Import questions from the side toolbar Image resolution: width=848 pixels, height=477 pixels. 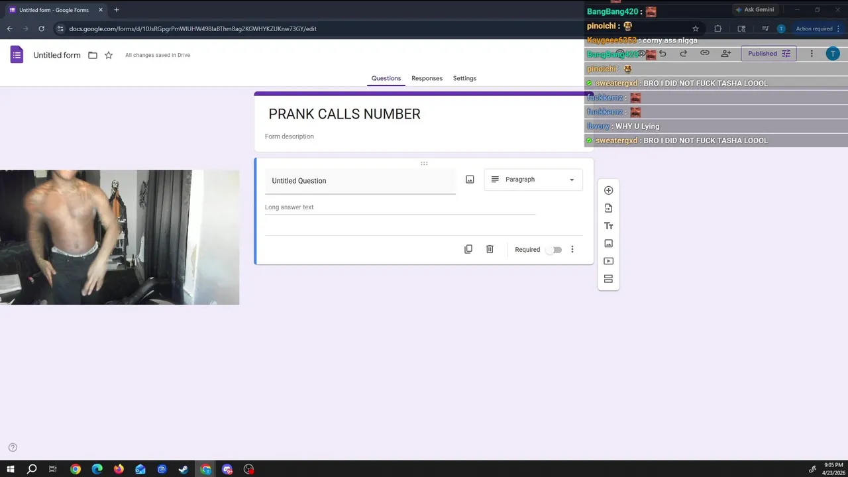(x=608, y=208)
